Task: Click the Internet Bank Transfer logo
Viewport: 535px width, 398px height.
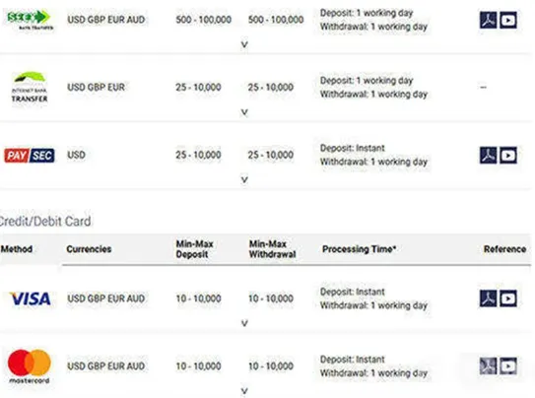Action: [30, 88]
